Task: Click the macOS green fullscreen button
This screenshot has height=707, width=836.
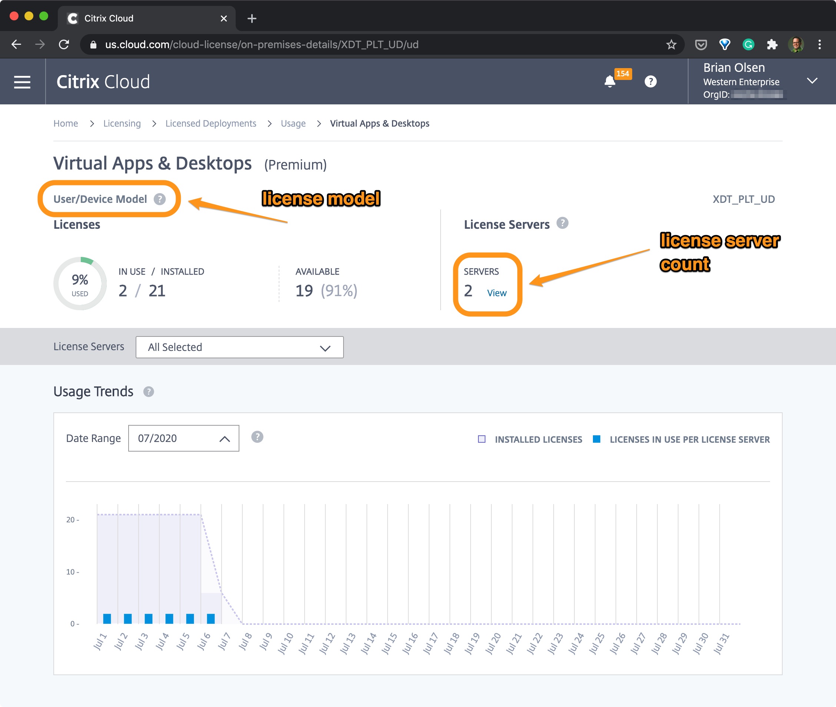Action: (44, 16)
